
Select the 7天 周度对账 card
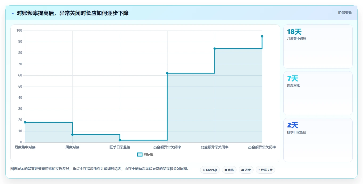tap(318, 93)
